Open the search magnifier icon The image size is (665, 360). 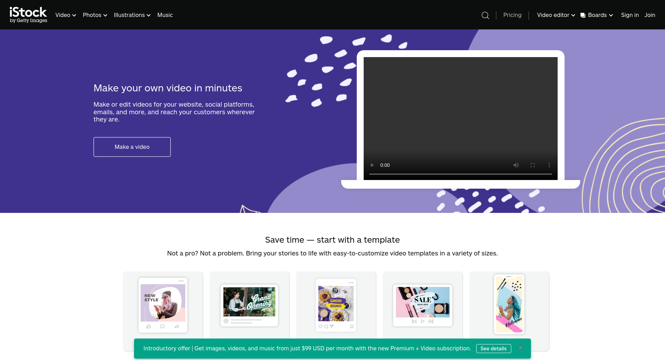[x=485, y=15]
